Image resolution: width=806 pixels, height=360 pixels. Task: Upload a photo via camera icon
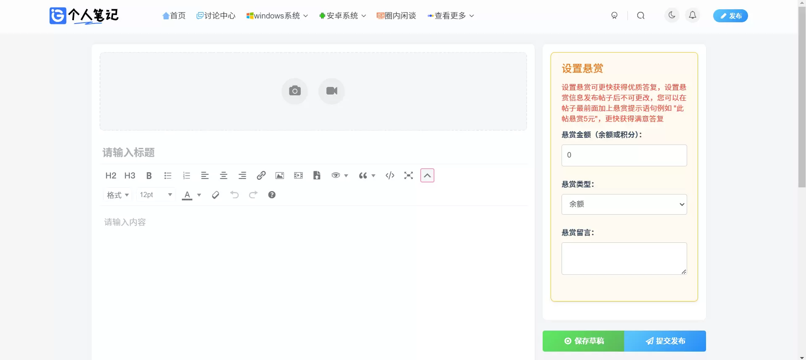(x=295, y=91)
